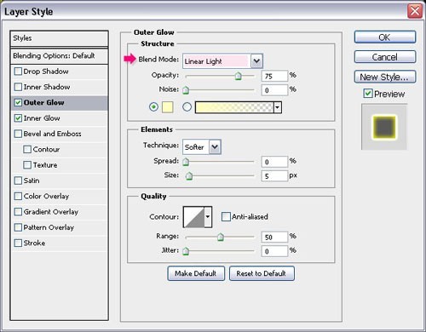The height and width of the screenshot is (332, 426).
Task: Expand the gradient picker arrow
Action: coord(278,107)
